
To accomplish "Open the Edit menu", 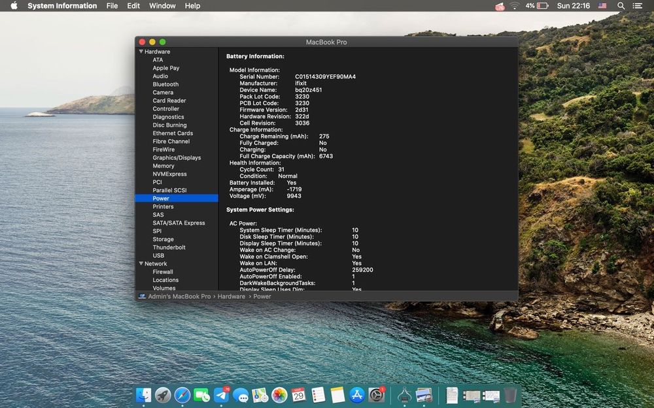I will 133,6.
